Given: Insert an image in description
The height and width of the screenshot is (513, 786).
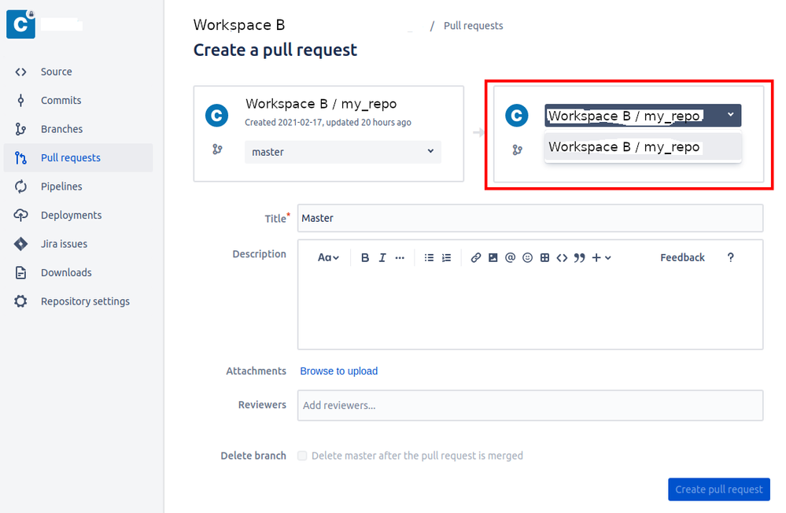Looking at the screenshot, I should [x=493, y=258].
